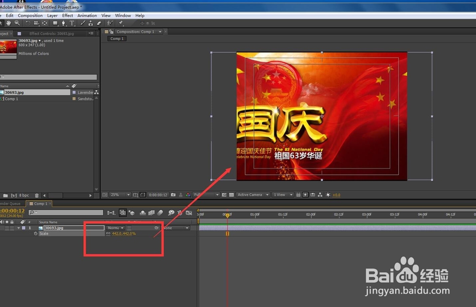The image size is (476, 307).
Task: Open Effect Controls panel options menu
Action: point(90,33)
